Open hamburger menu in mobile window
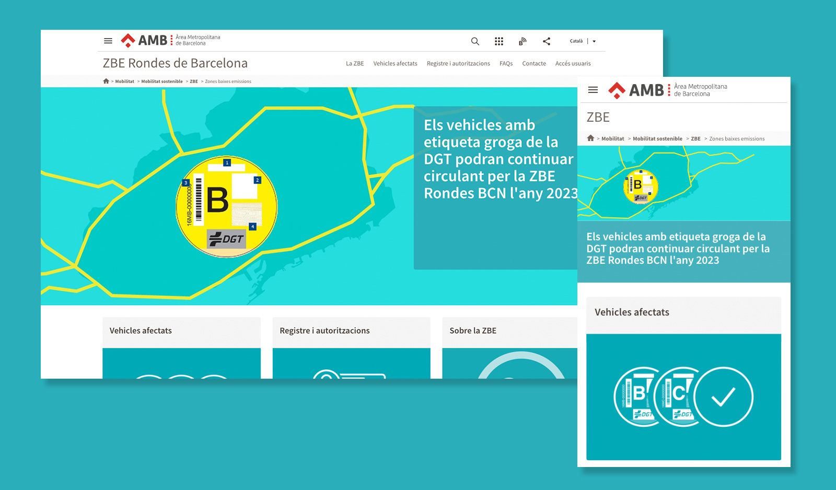This screenshot has width=836, height=490. (x=593, y=90)
